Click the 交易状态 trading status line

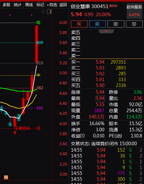(x=104, y=144)
